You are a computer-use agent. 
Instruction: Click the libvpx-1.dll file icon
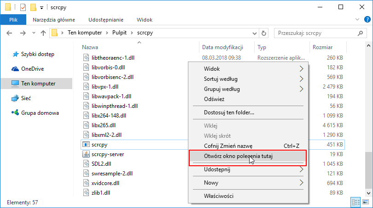click(x=86, y=87)
